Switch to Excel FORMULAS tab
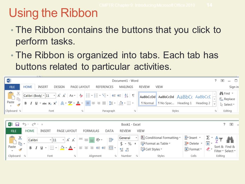The image size is (245, 184). click(91, 131)
